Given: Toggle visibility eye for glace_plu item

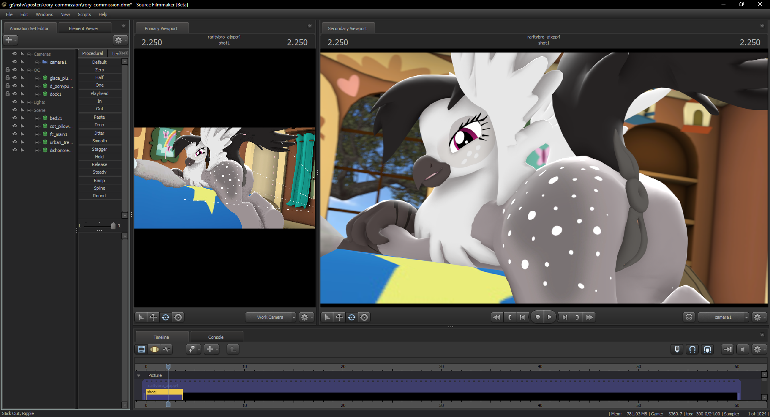Looking at the screenshot, I should [15, 78].
